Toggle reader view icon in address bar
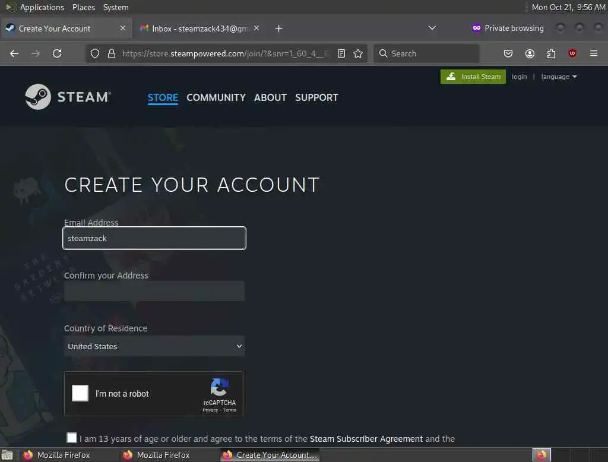Screen dimensions: 608x462 click(341, 53)
